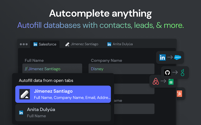Click 'Autcomplete anything' headline
Screen dimensions: 201x125
100,13
